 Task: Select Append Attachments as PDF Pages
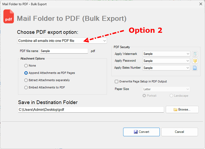[x=26, y=73]
